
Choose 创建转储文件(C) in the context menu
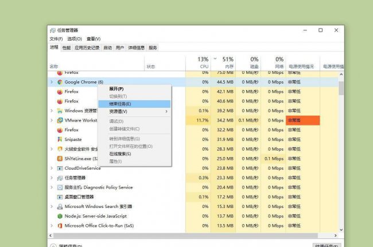pyautogui.click(x=135, y=129)
